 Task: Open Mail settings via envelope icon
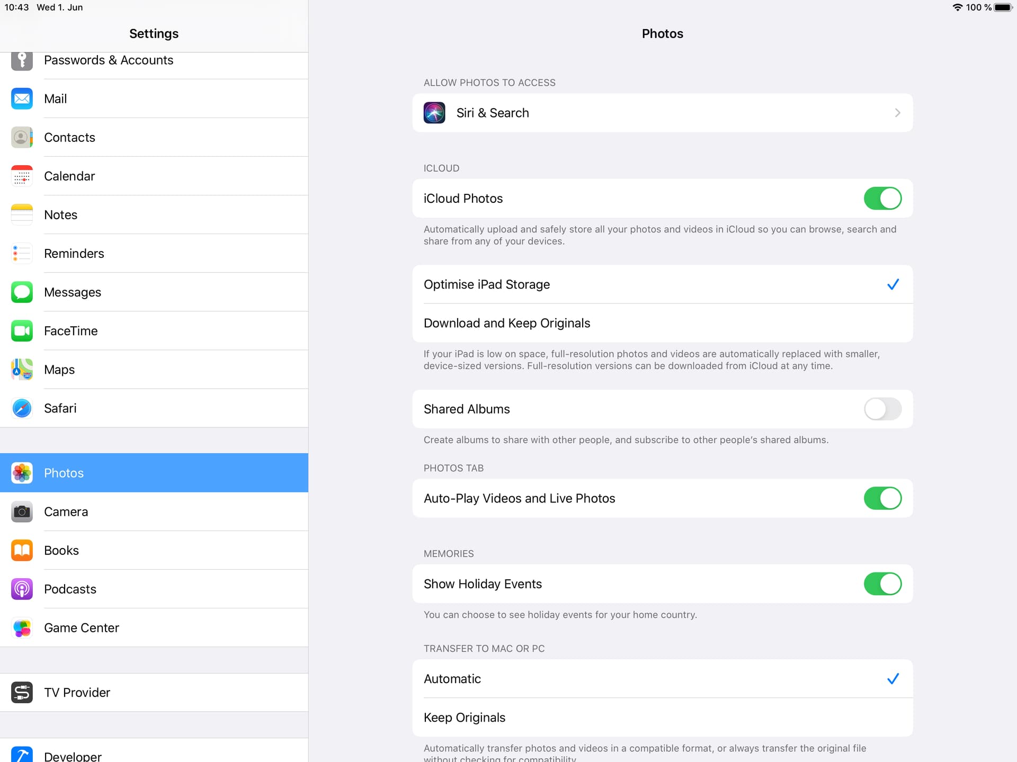pos(22,98)
